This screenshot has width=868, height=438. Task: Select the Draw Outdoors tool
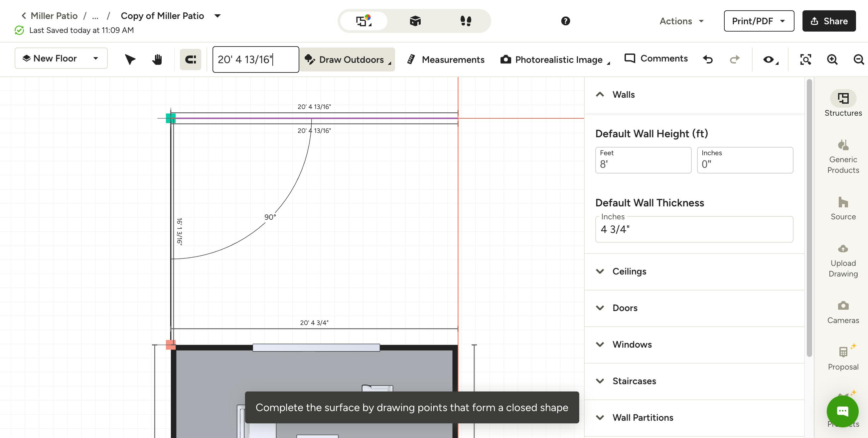pos(347,59)
